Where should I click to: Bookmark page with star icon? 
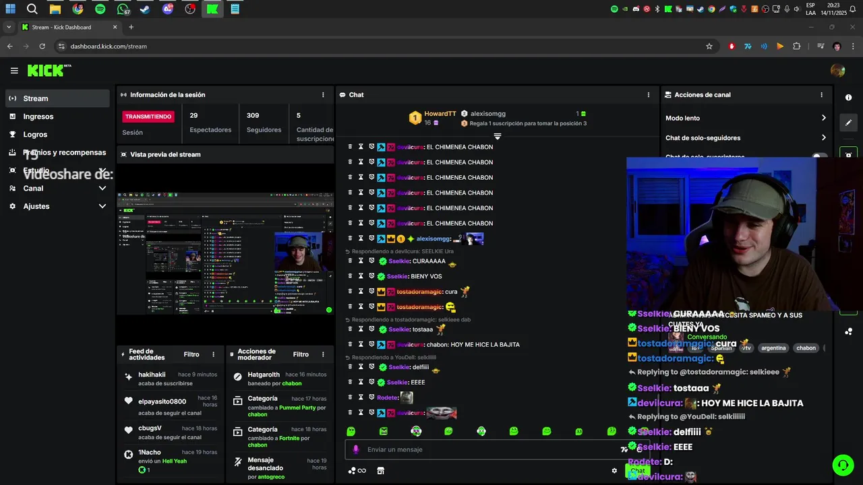(x=709, y=46)
